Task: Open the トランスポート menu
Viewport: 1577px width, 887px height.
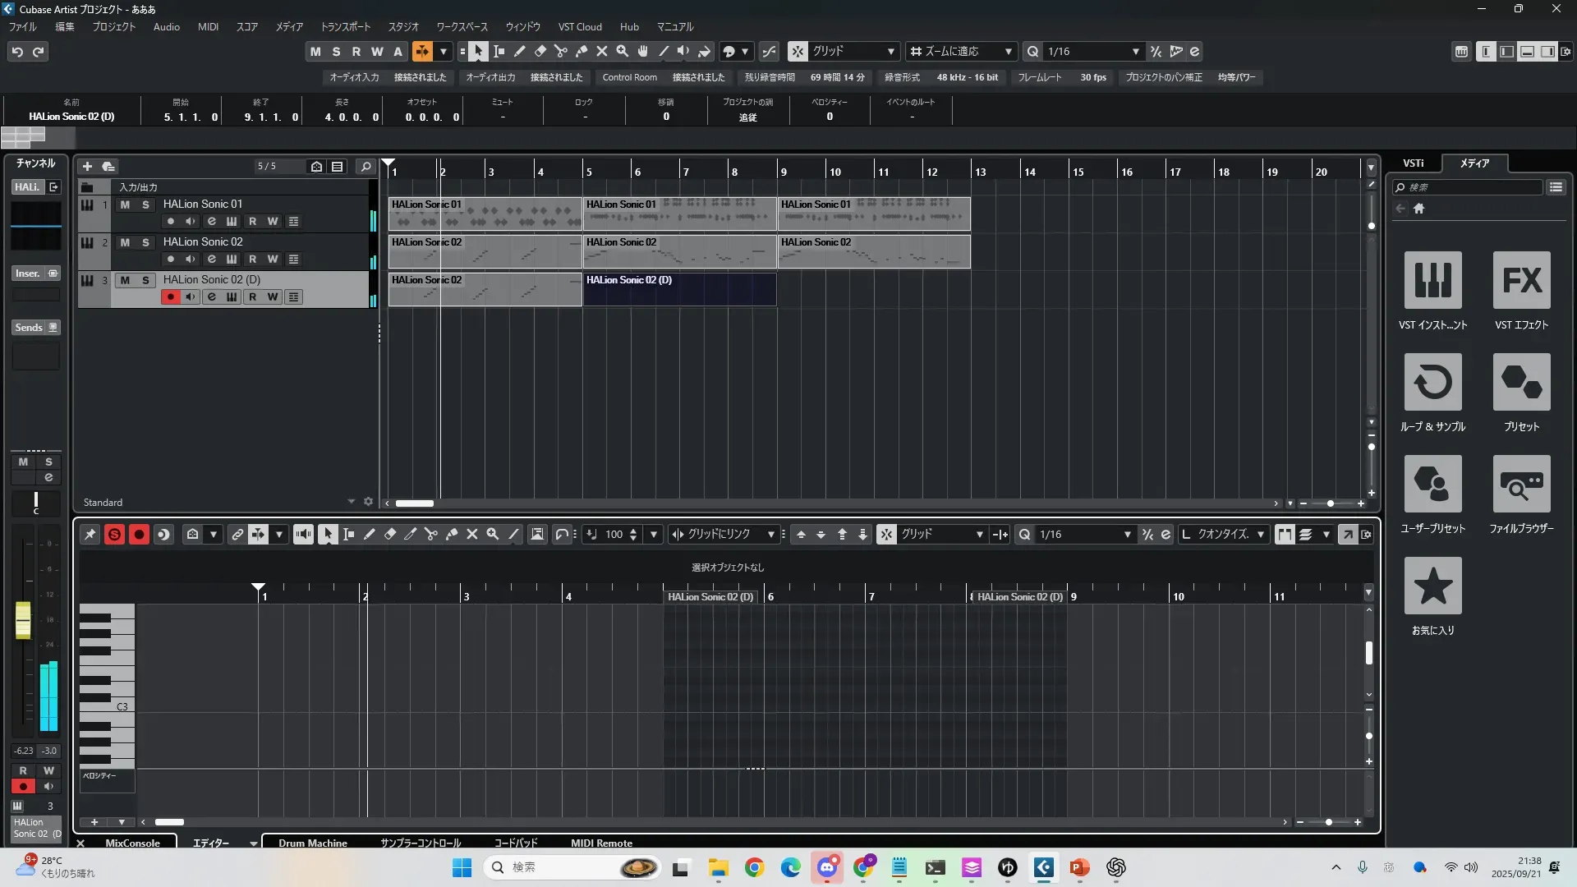Action: 345,27
